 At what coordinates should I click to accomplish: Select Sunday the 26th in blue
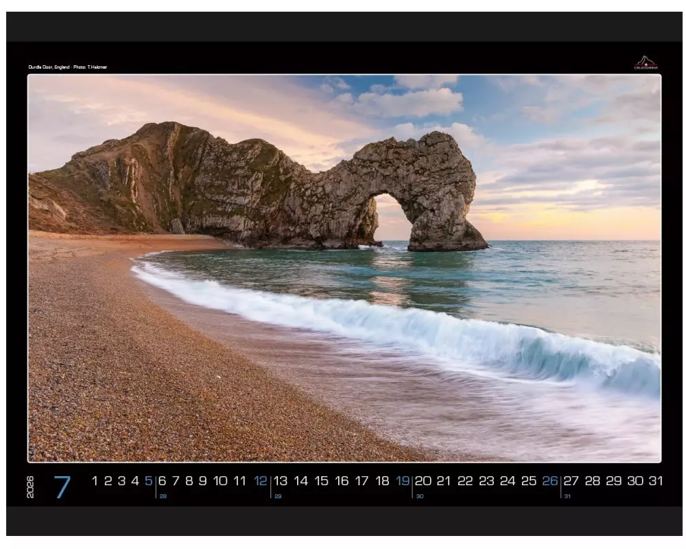[550, 481]
